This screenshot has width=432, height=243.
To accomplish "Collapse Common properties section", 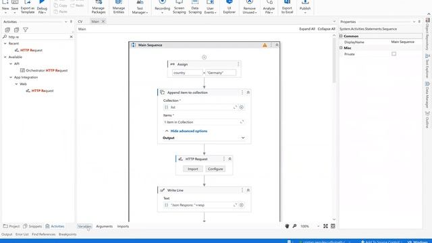I will point(341,36).
